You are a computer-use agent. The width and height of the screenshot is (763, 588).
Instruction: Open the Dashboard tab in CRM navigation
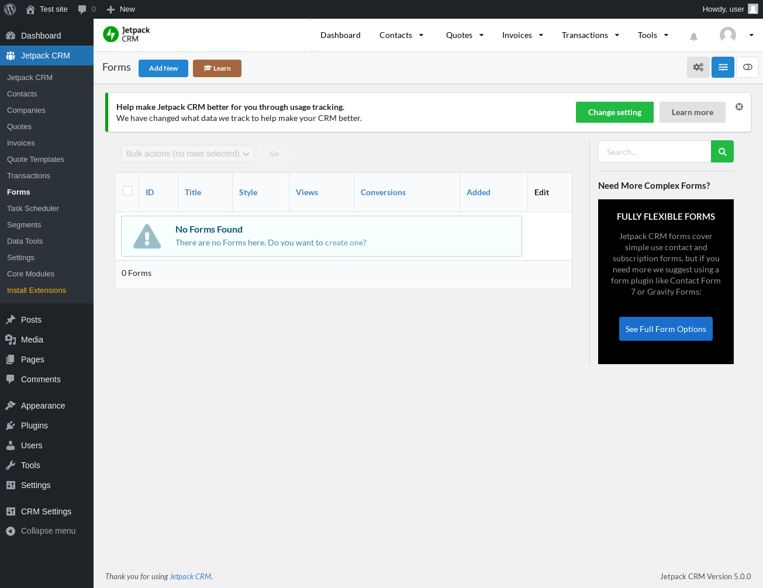[340, 35]
